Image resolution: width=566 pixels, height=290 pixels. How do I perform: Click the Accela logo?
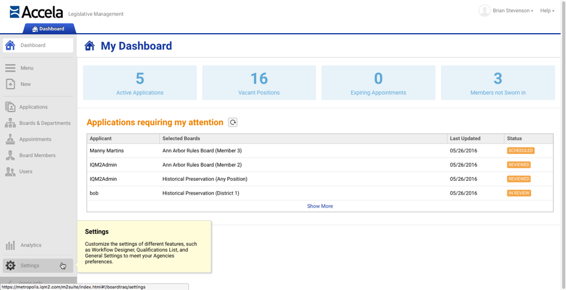tap(36, 12)
